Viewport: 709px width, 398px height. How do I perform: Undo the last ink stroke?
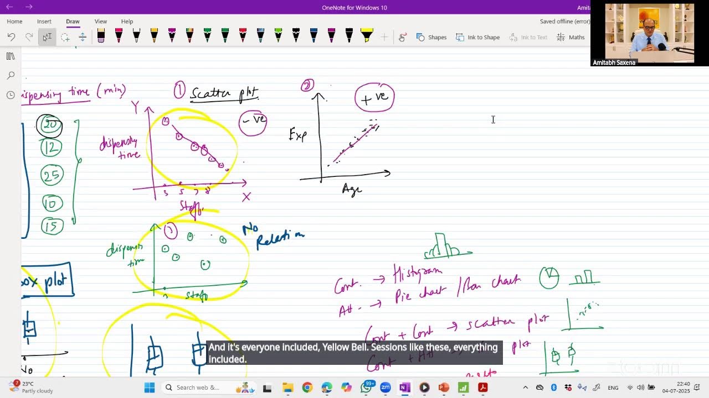point(11,37)
